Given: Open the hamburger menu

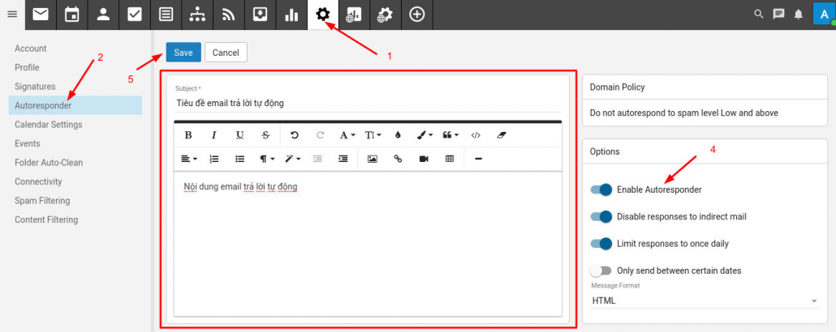Looking at the screenshot, I should (x=11, y=15).
